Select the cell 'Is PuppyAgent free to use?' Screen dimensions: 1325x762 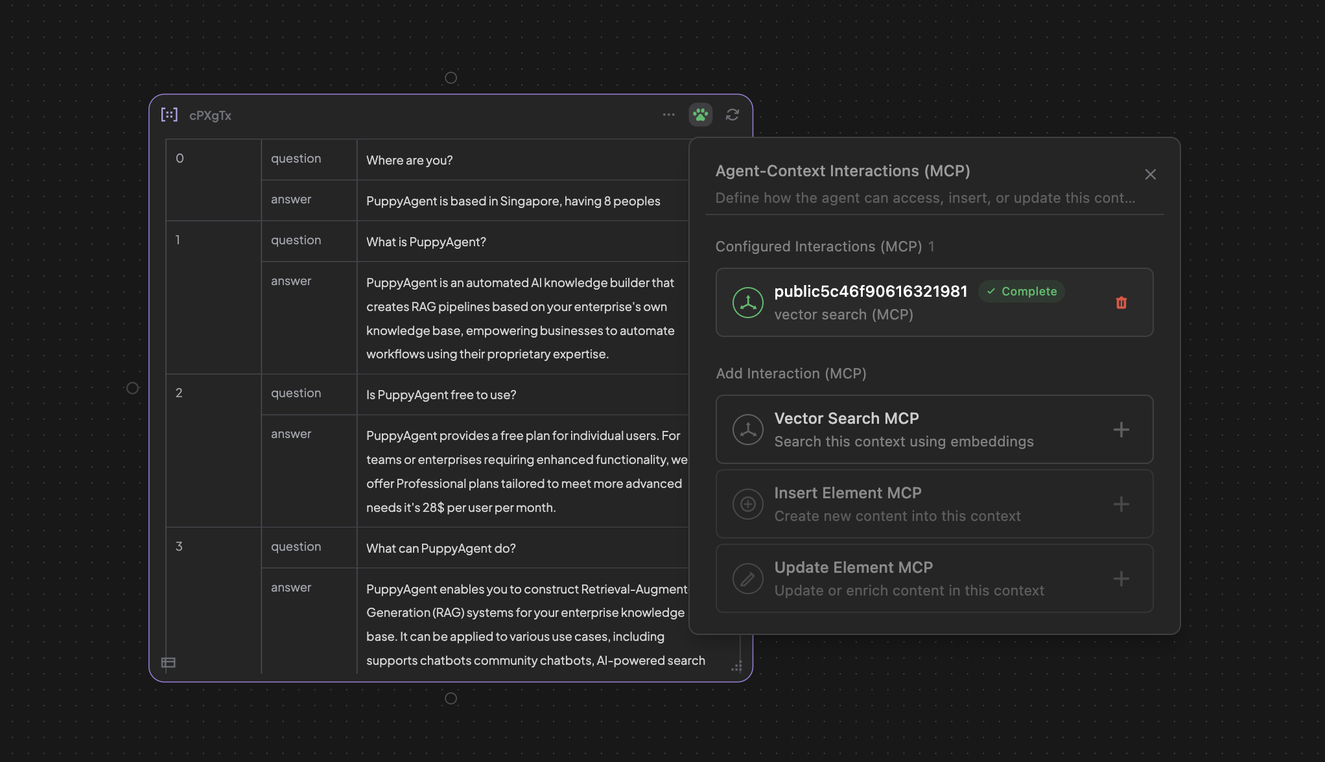(441, 395)
